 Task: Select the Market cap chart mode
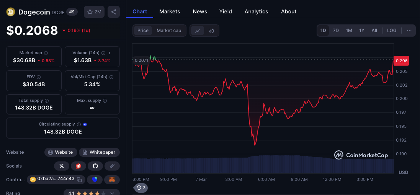[x=169, y=31]
